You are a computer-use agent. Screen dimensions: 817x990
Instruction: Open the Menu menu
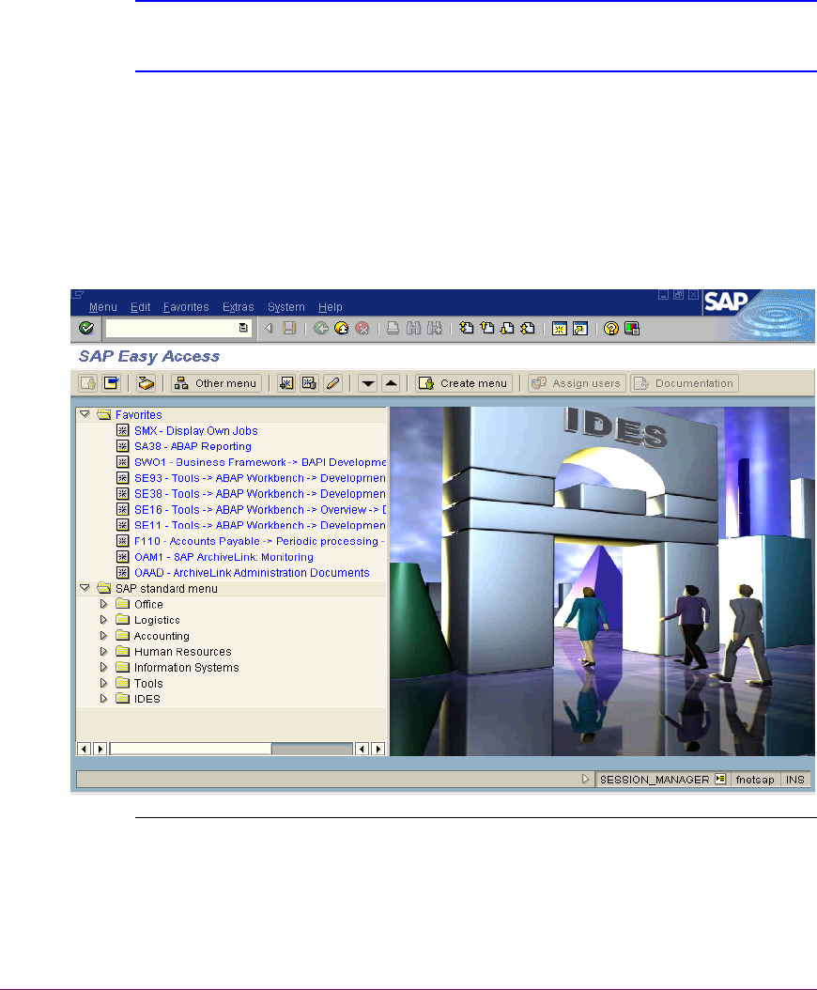(x=103, y=307)
